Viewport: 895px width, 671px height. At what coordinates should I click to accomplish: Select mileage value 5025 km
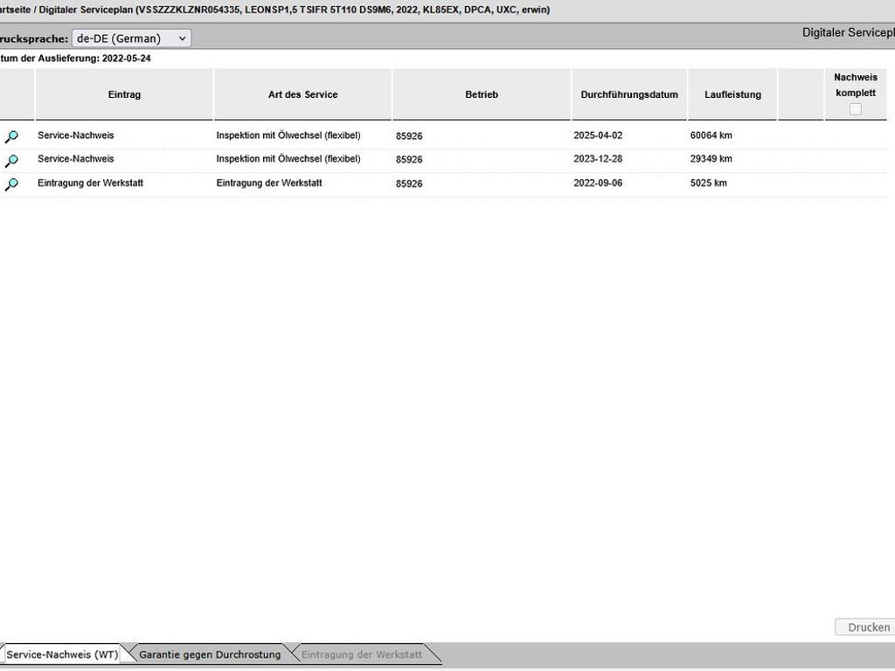(708, 183)
